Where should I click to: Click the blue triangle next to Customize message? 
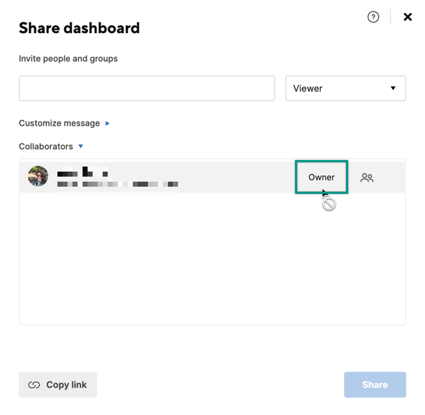[108, 123]
